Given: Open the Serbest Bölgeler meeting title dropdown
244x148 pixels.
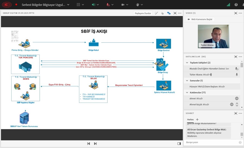Looking at the screenshot, I should point(68,5).
